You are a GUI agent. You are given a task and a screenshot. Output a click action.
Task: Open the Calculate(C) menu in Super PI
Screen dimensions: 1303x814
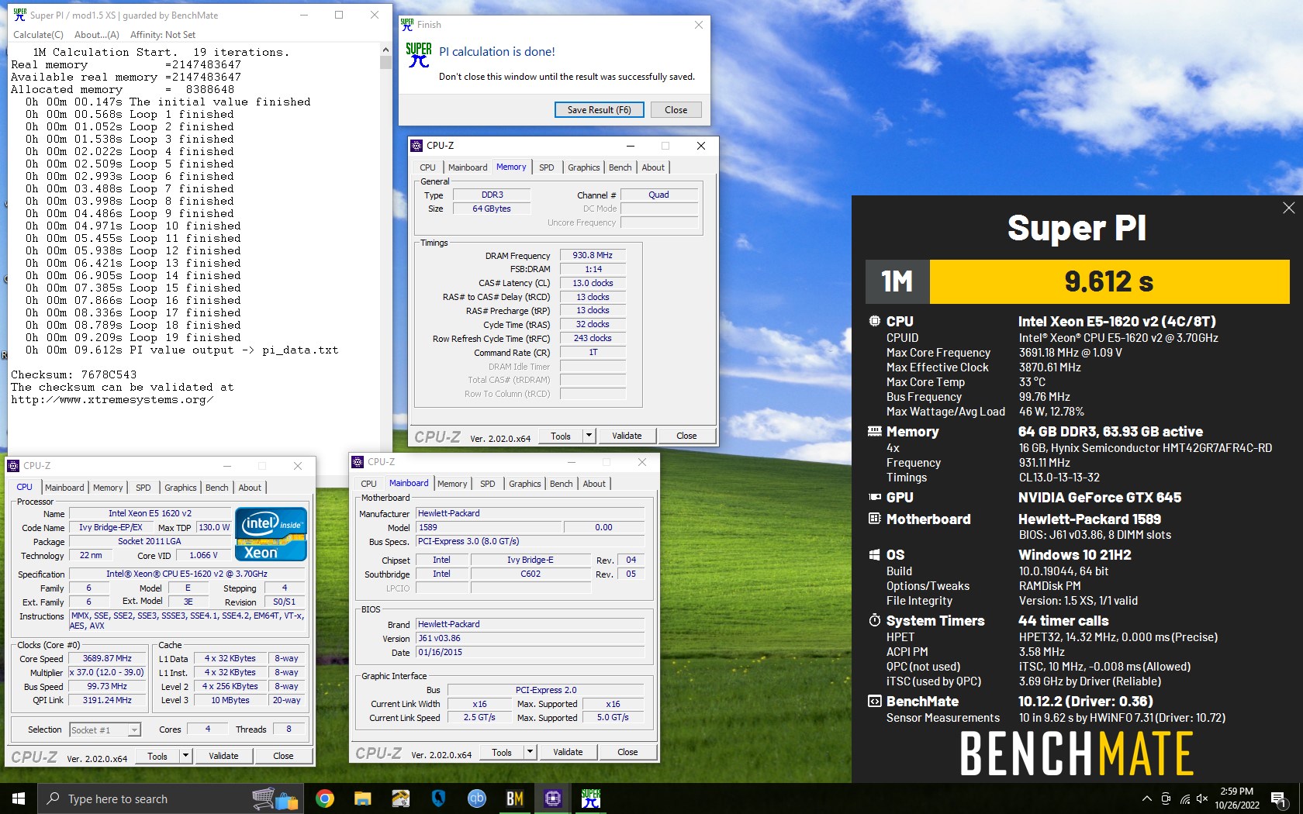tap(38, 34)
